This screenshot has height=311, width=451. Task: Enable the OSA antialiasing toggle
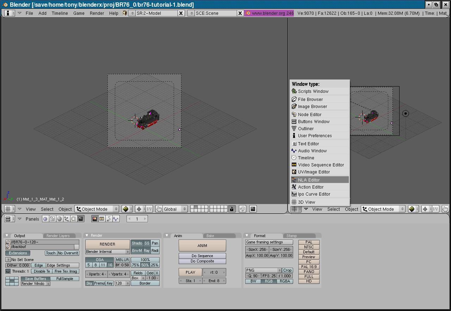pos(100,260)
